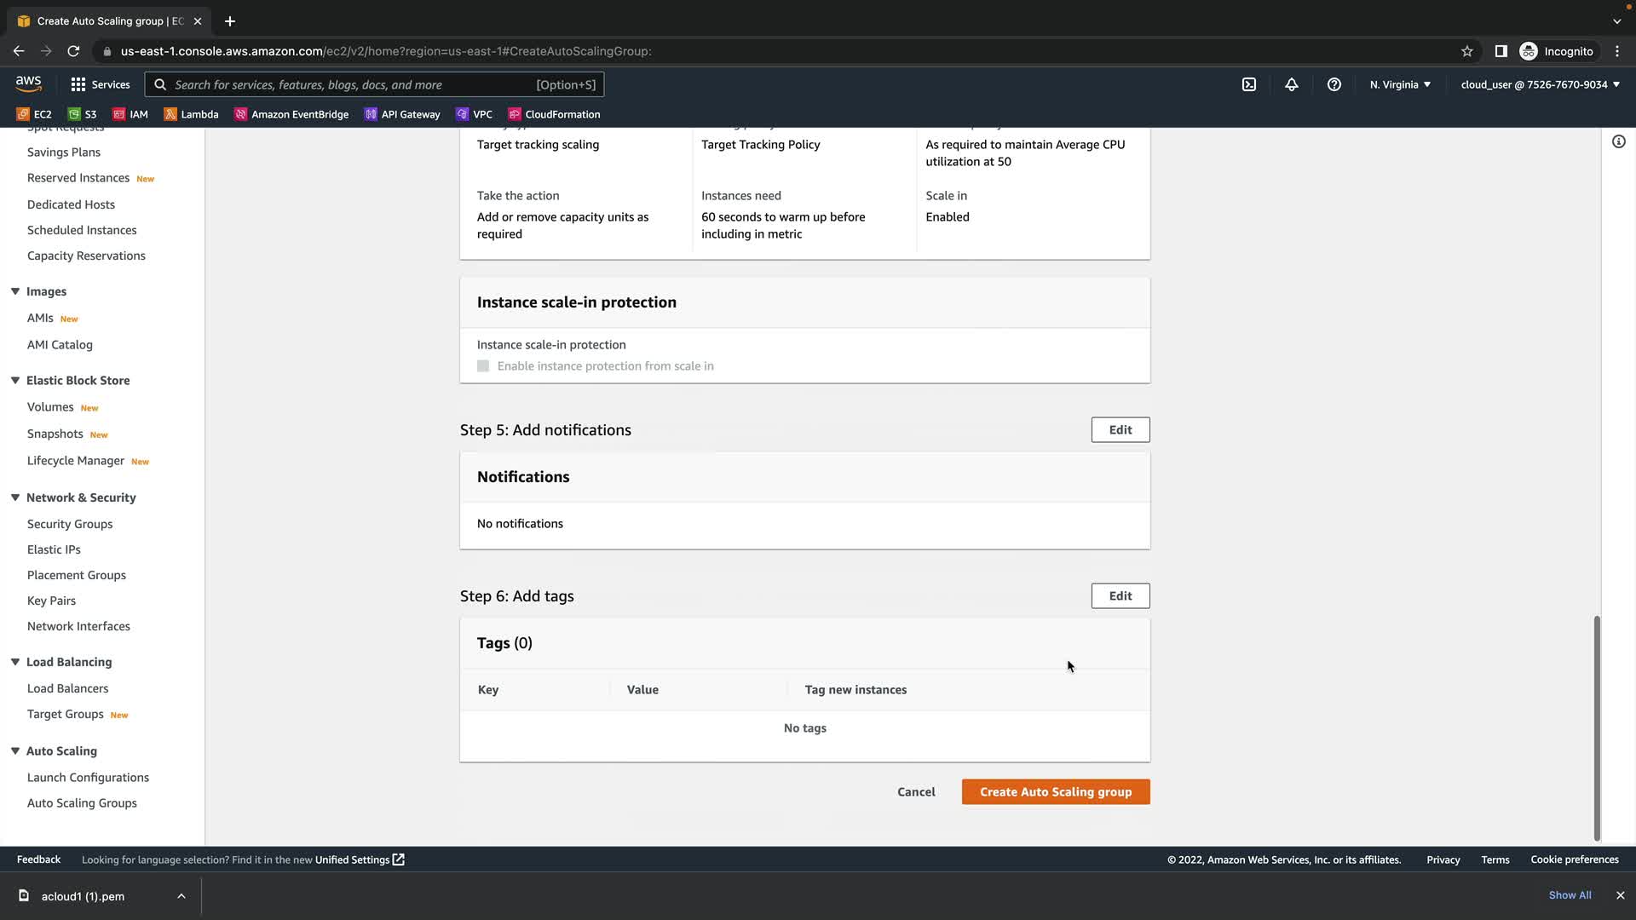Click the AWS logo home icon
The width and height of the screenshot is (1636, 920).
[28, 83]
